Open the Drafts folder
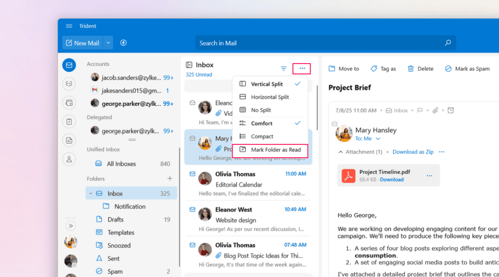499x277 pixels. click(x=132, y=219)
